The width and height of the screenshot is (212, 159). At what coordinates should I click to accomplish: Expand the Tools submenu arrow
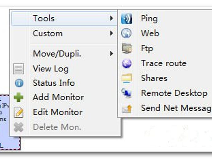pyautogui.click(x=112, y=18)
